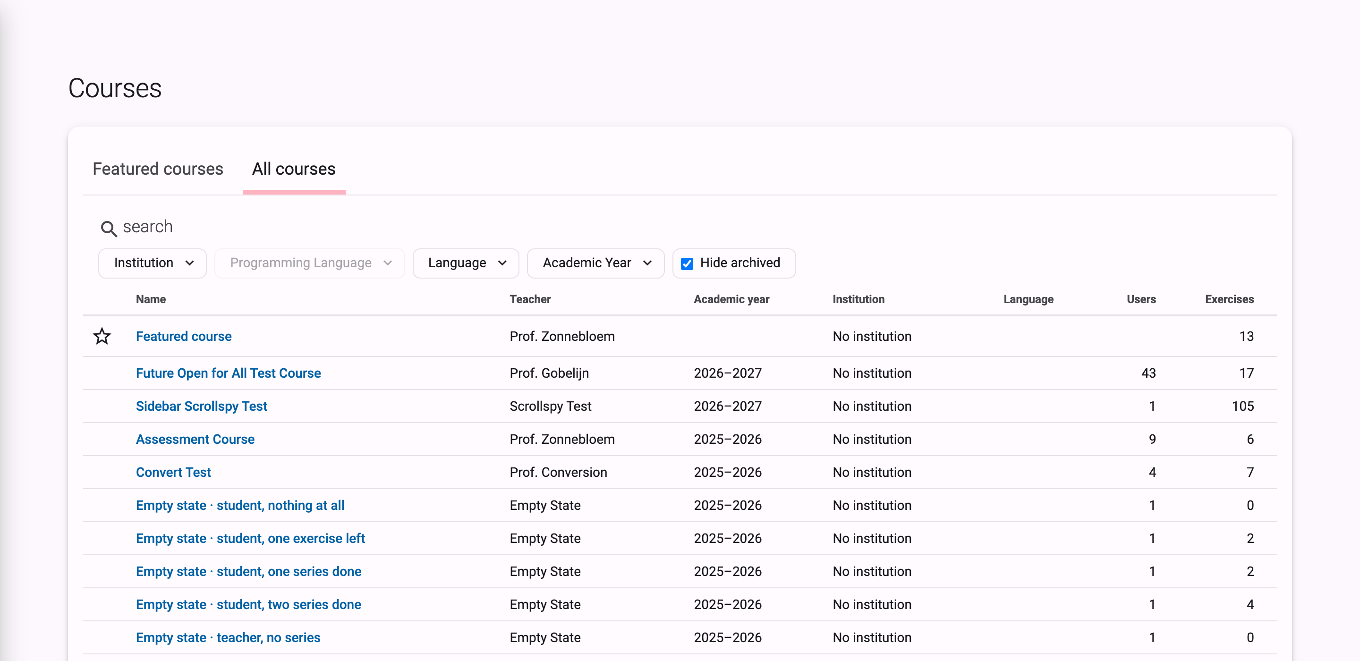Open the Sidebar Scrollspy Test course
The width and height of the screenshot is (1360, 661).
(202, 406)
